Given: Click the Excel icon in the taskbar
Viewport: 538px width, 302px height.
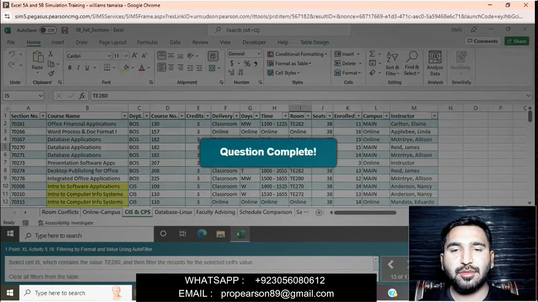Looking at the screenshot, I should coord(240,234).
